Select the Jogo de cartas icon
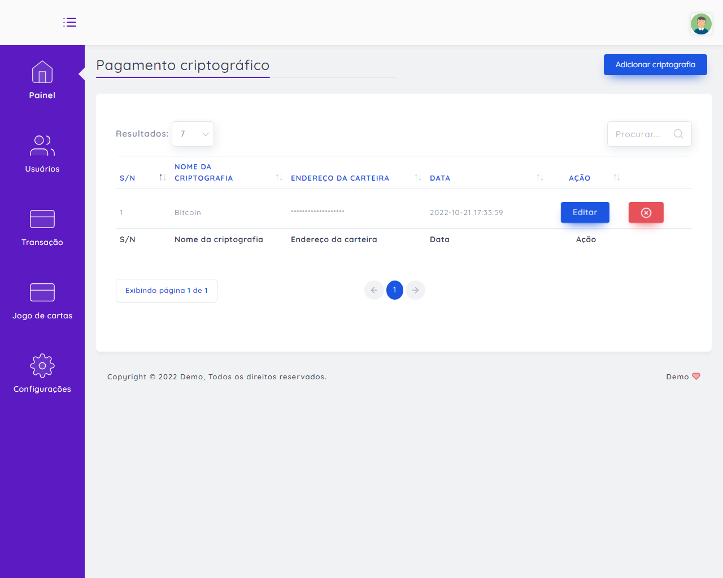 (42, 292)
